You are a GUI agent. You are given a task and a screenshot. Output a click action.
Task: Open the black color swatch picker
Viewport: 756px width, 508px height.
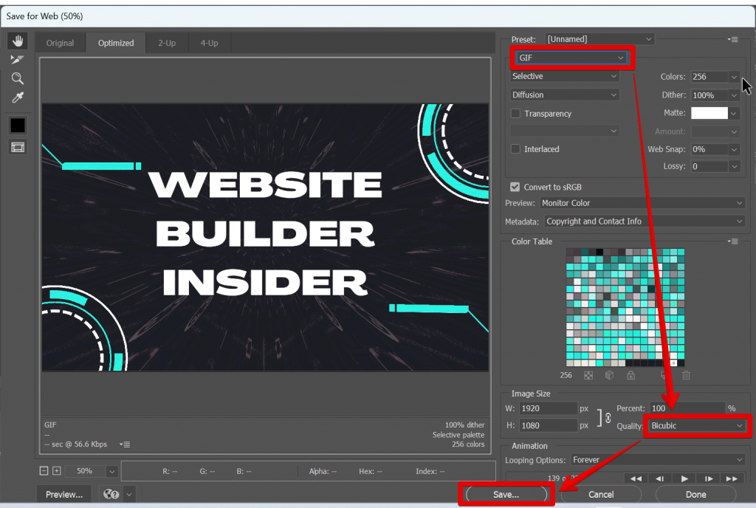click(x=17, y=125)
